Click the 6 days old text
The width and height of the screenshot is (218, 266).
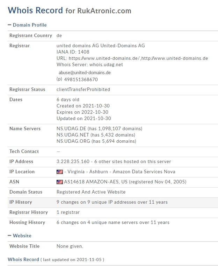click(68, 100)
